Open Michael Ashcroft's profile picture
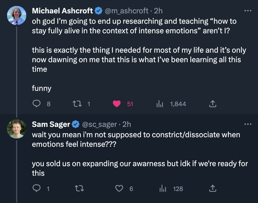The image size is (258, 203). (x=17, y=16)
